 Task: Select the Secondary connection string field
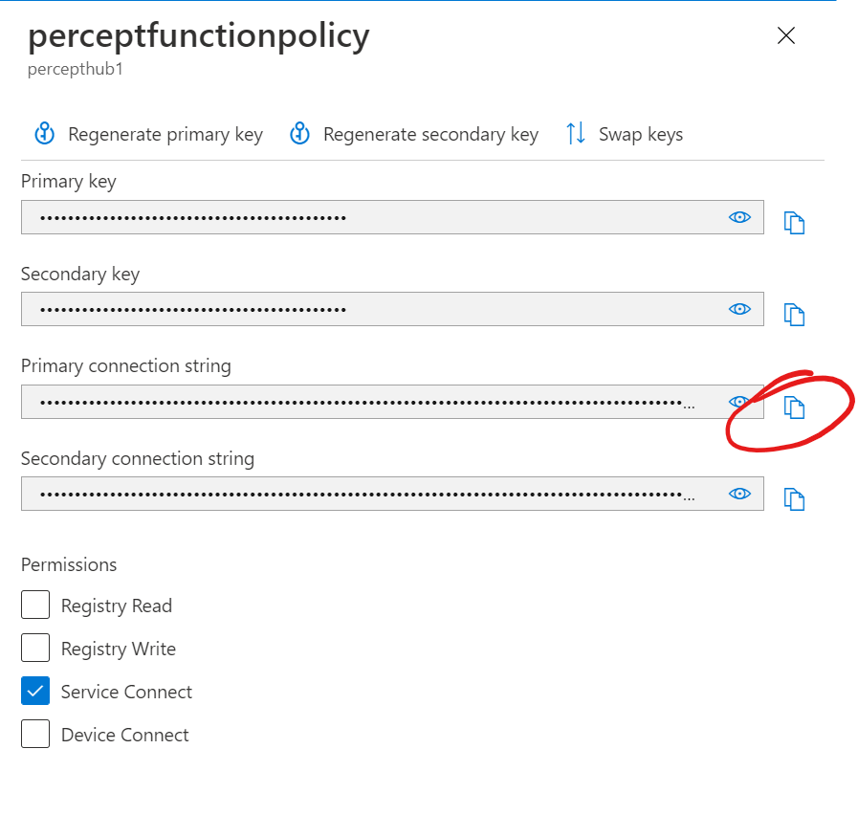pos(363,494)
